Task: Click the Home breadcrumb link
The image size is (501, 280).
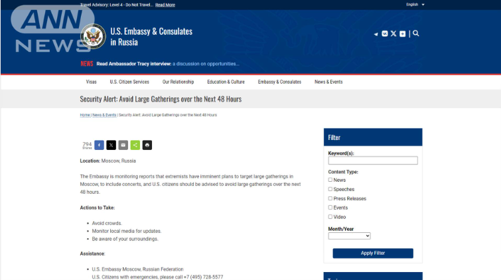Action: [85, 115]
